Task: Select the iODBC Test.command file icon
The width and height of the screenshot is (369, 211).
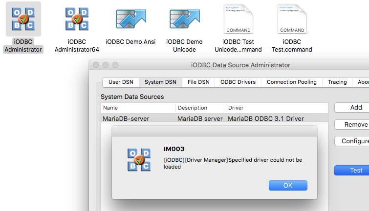Action: (x=292, y=19)
